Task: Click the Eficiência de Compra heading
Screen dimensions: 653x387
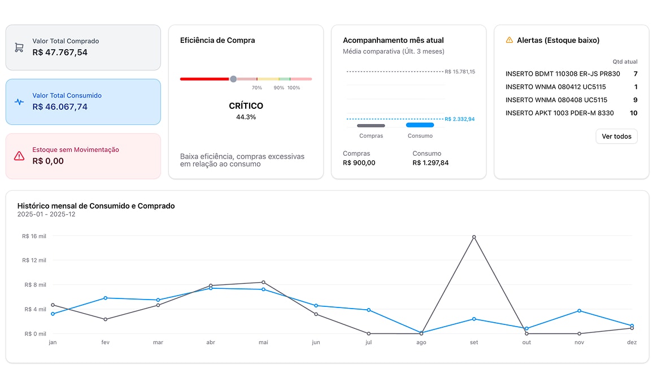Action: (217, 41)
